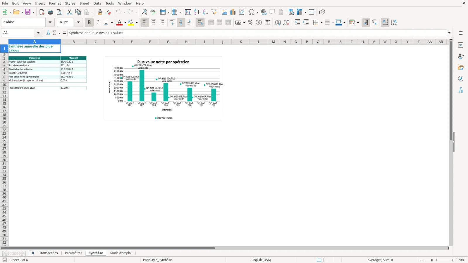Screen dimensions: 468x263
Task: Open the Function Wizard
Action: tap(49, 33)
